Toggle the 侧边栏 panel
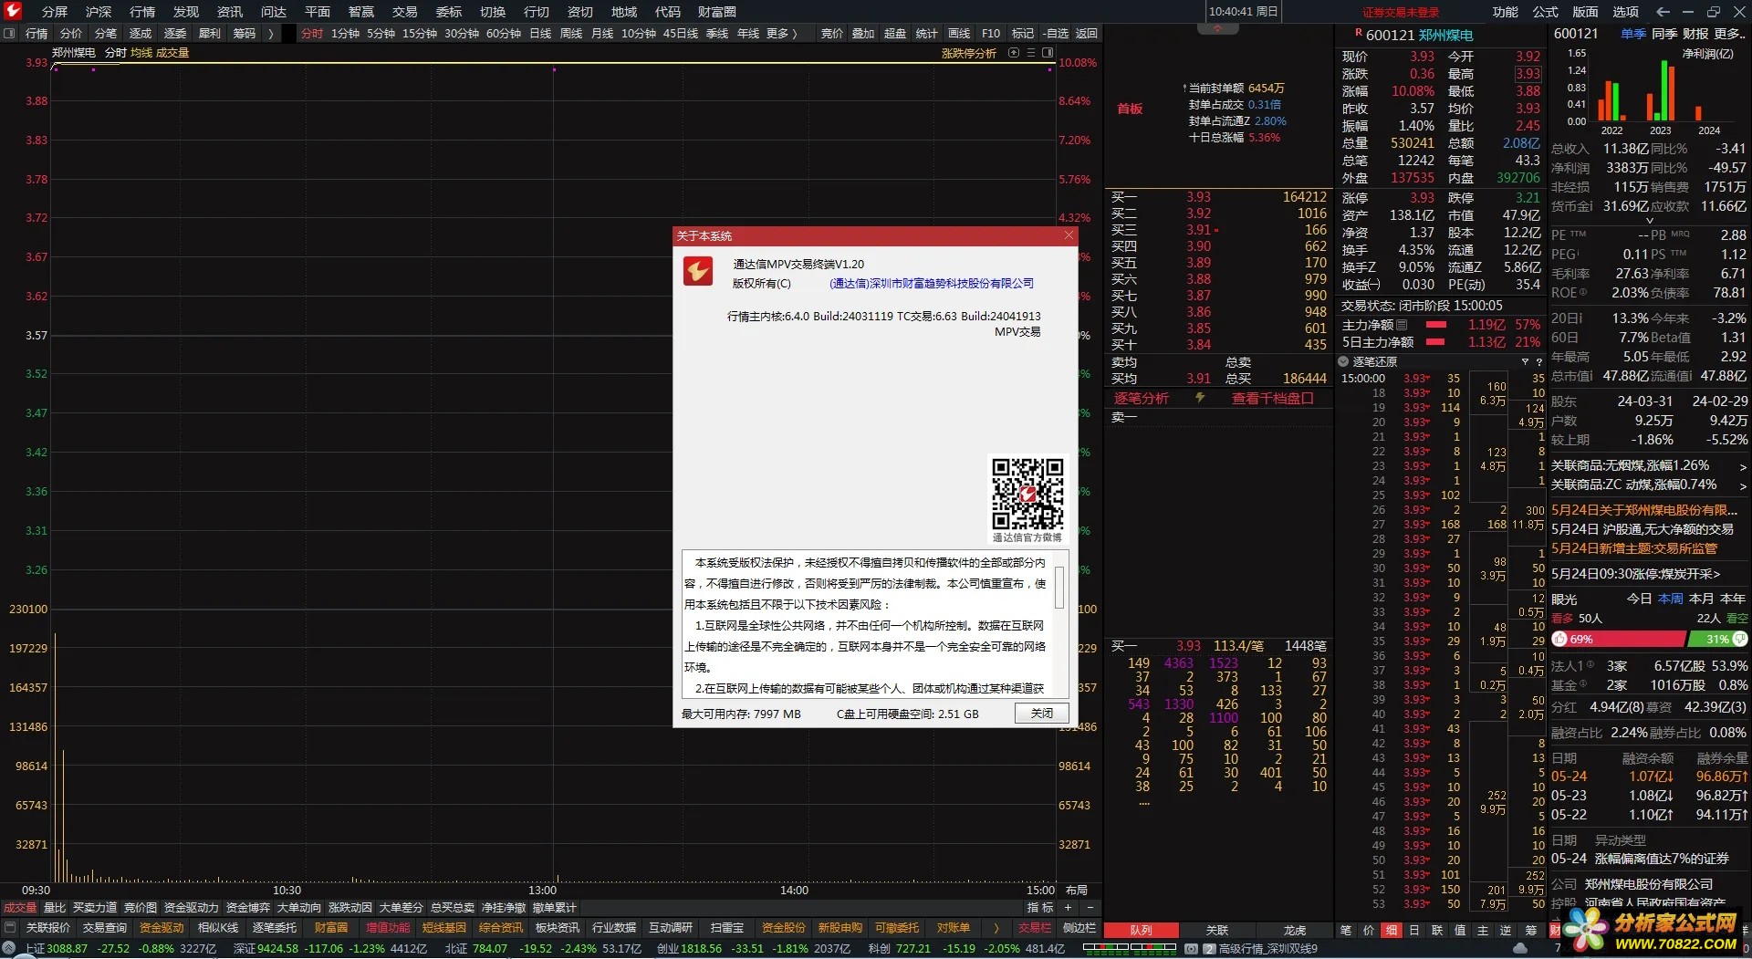The width and height of the screenshot is (1752, 959). click(1079, 928)
